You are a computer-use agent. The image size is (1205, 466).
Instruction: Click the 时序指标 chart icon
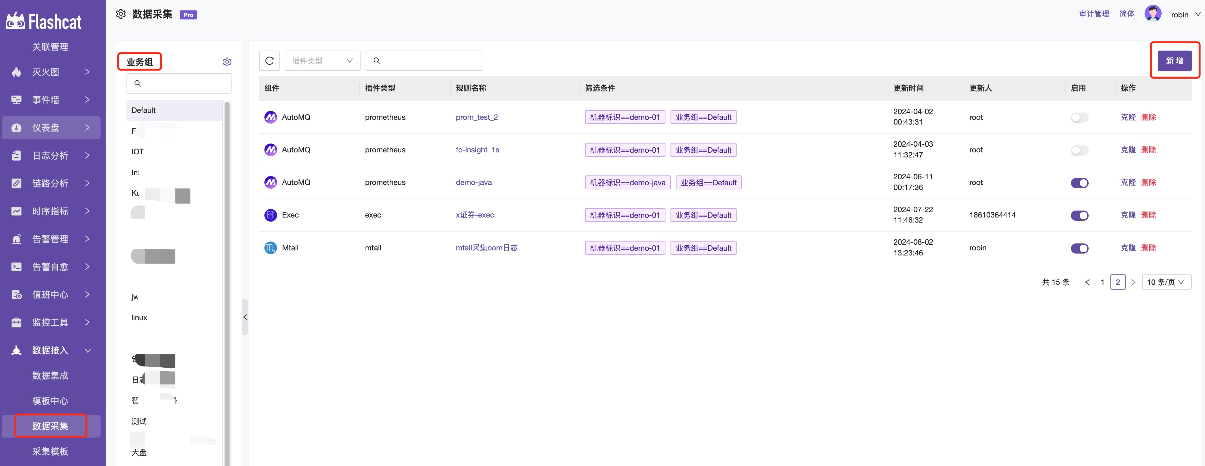pos(16,211)
